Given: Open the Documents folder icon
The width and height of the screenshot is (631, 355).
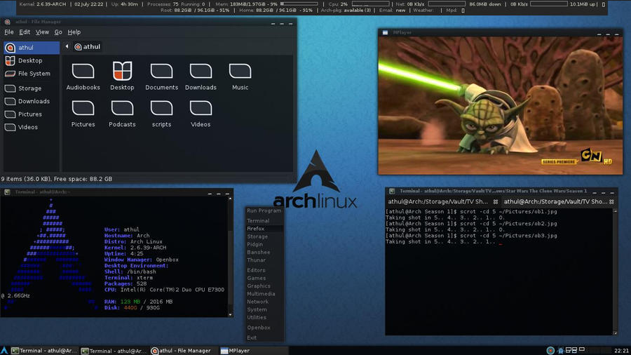Looking at the screenshot, I should [161, 72].
